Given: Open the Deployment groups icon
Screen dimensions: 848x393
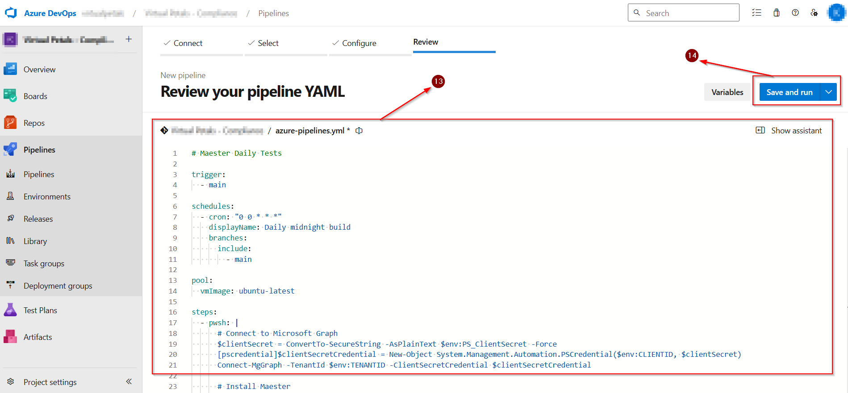Looking at the screenshot, I should [11, 285].
